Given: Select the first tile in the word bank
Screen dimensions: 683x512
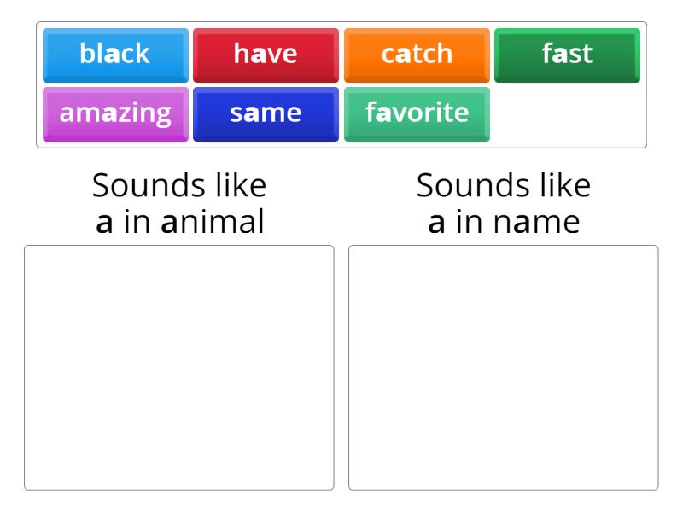Looking at the screenshot, I should tap(114, 55).
